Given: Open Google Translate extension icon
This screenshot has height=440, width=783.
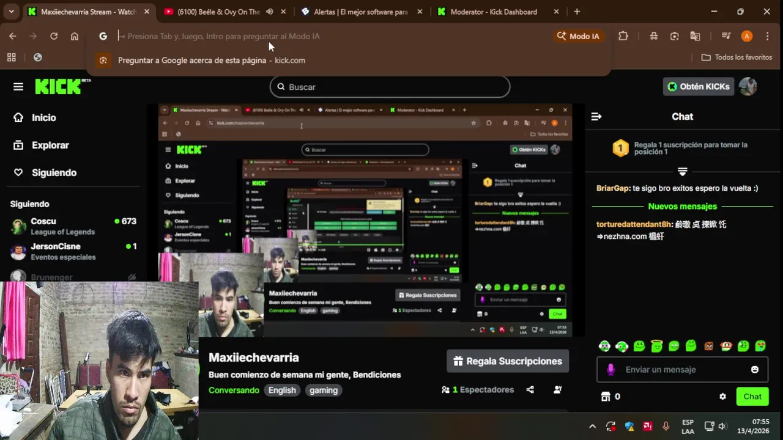Looking at the screenshot, I should point(695,36).
